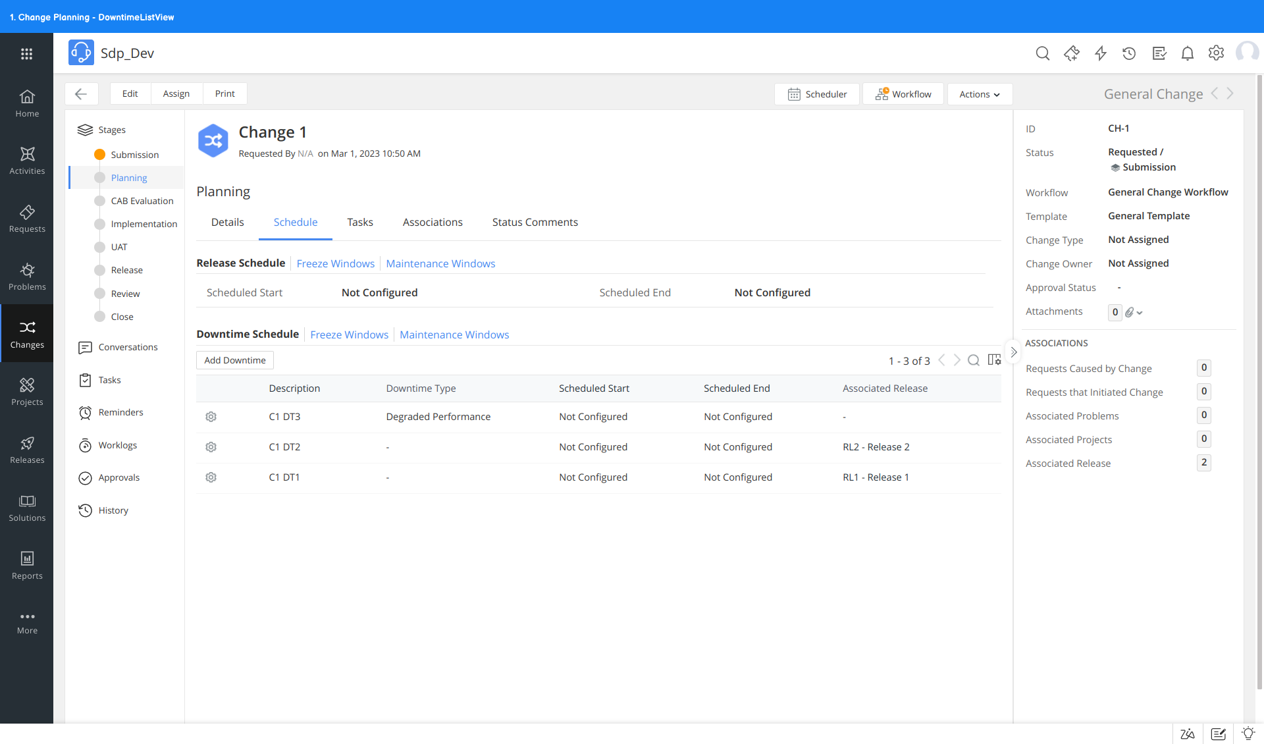The width and height of the screenshot is (1264, 744).
Task: Open the Scheduler
Action: click(817, 94)
